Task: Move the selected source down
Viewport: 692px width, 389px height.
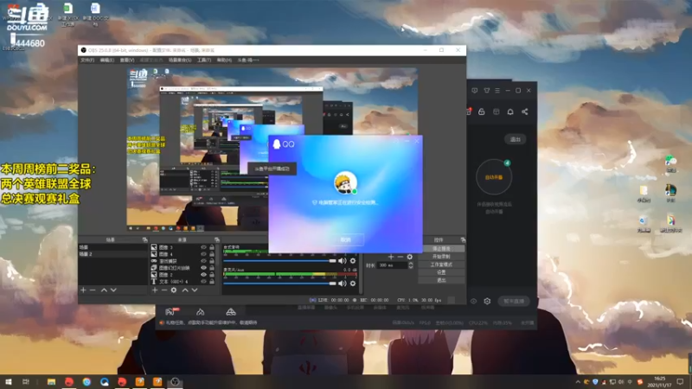Action: point(194,290)
